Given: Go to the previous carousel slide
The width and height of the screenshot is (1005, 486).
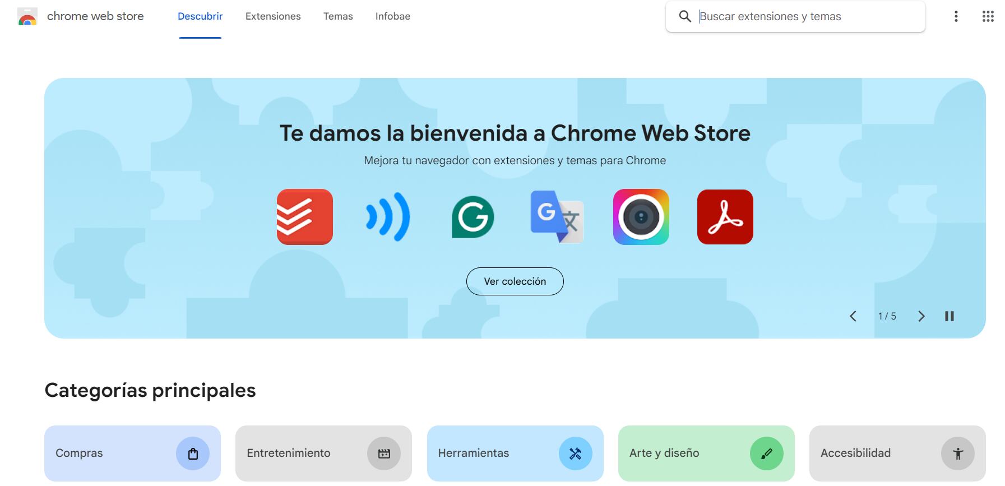Looking at the screenshot, I should click(x=853, y=316).
